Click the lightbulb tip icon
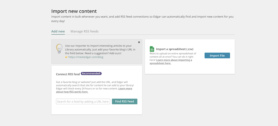278x126 pixels. coord(59,49)
